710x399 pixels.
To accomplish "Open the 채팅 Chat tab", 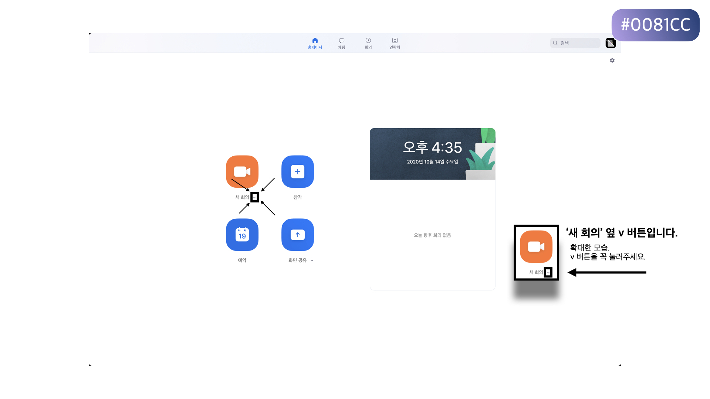I will click(341, 43).
